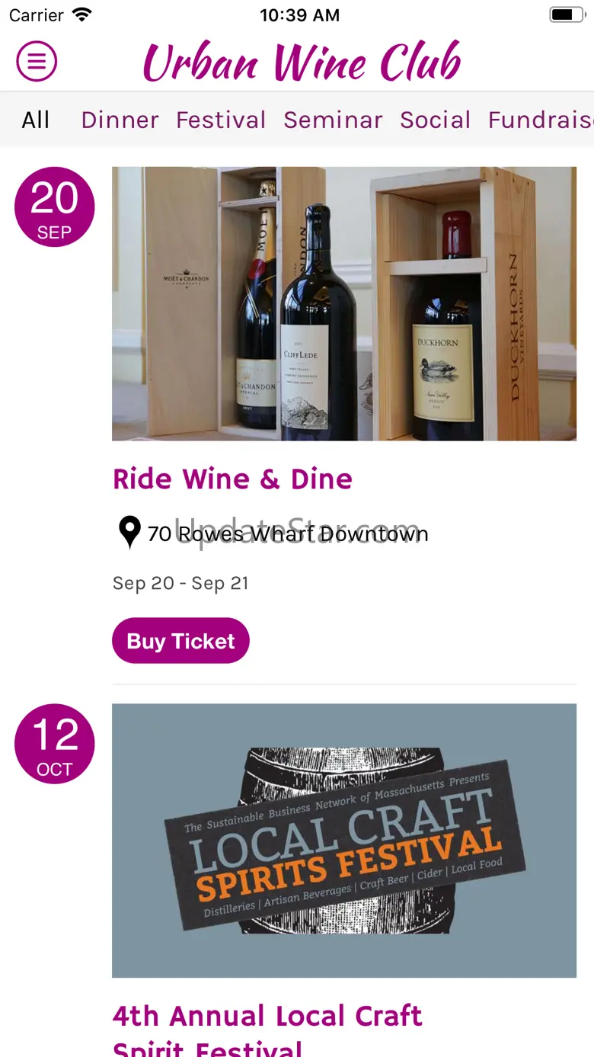Open the Ride Wine & Dine event

pos(232,479)
